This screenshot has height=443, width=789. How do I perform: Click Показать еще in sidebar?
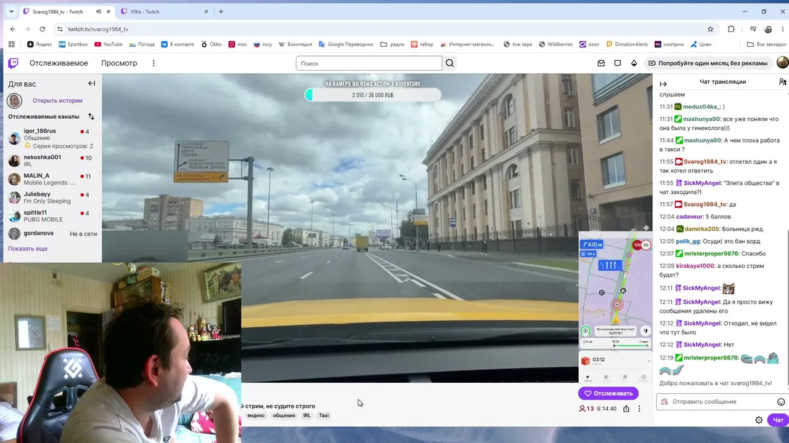(x=28, y=249)
